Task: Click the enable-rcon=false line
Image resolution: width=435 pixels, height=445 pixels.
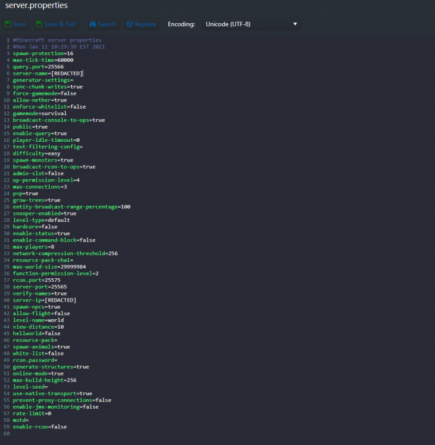Action: tap(40, 427)
